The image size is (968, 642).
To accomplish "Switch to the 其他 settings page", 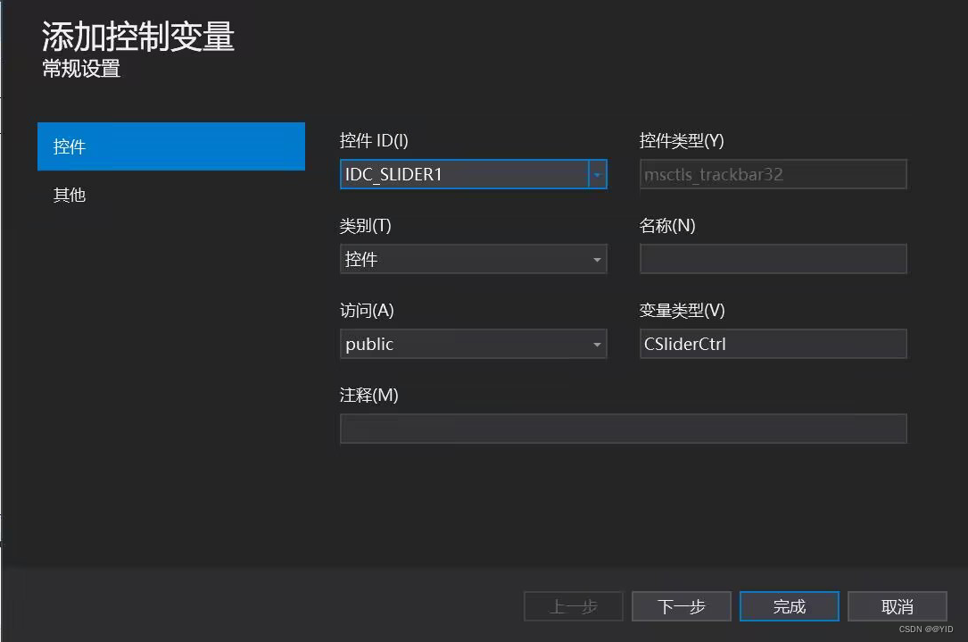I will coord(70,196).
